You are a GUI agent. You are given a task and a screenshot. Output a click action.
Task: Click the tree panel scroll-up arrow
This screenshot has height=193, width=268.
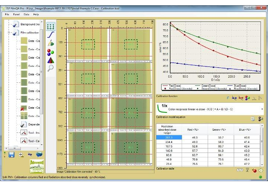pos(42,22)
